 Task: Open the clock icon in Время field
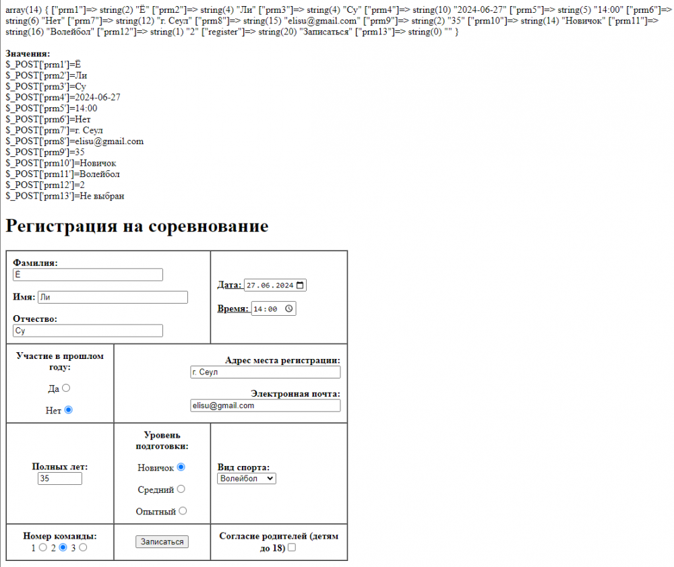point(289,308)
